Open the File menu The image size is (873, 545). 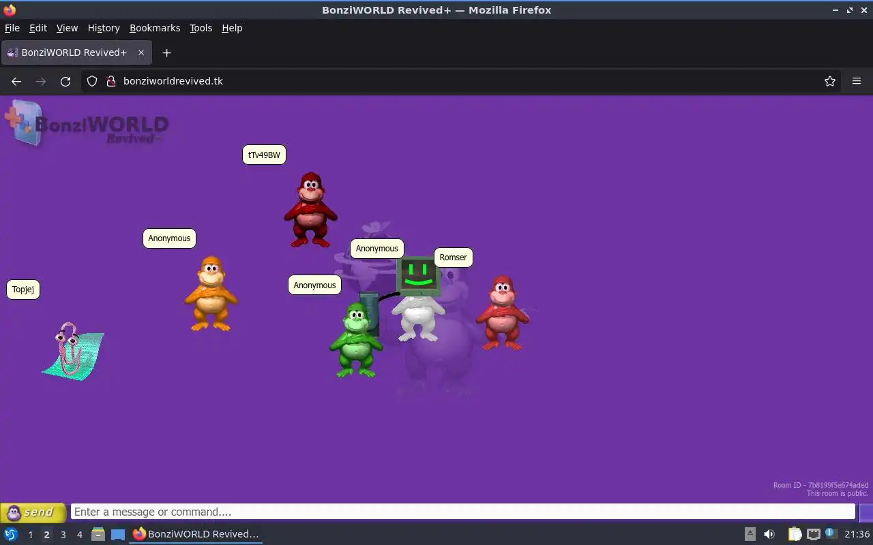click(x=12, y=28)
